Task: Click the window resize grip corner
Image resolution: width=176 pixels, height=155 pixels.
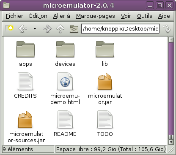Action: [171, 149]
